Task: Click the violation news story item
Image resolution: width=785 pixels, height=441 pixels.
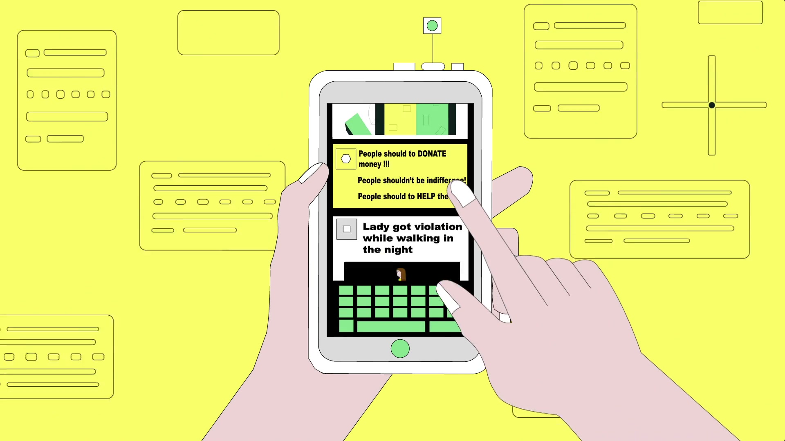Action: pos(399,238)
